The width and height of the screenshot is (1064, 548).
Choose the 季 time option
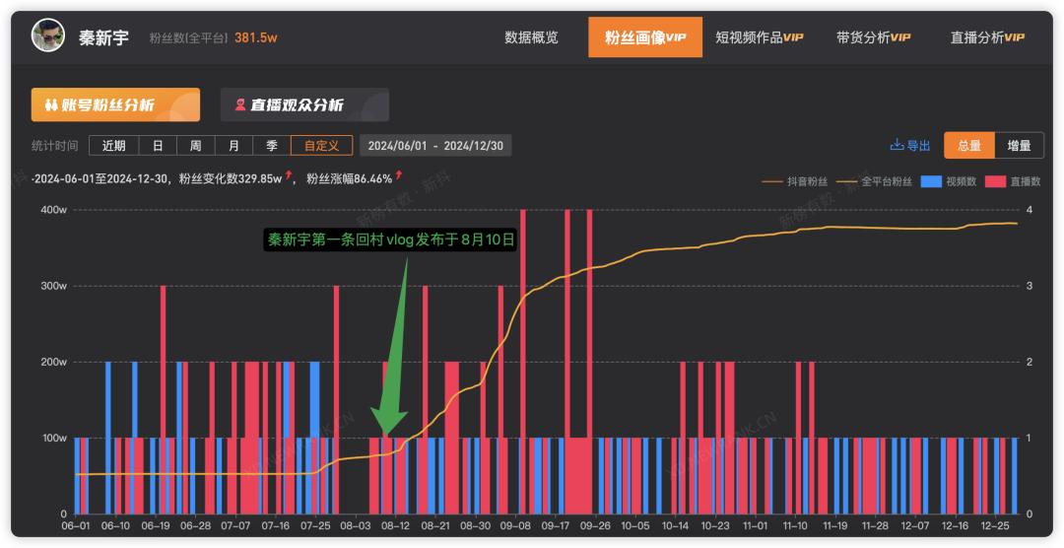click(272, 146)
